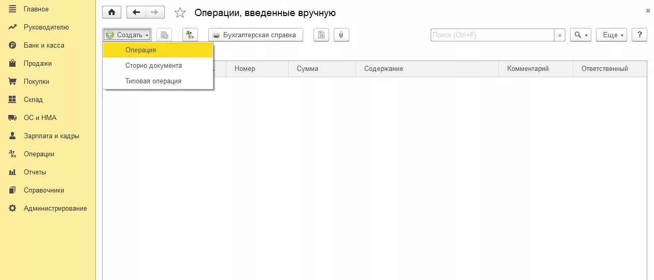
Task: Open the Руководителю section
Action: pos(46,27)
